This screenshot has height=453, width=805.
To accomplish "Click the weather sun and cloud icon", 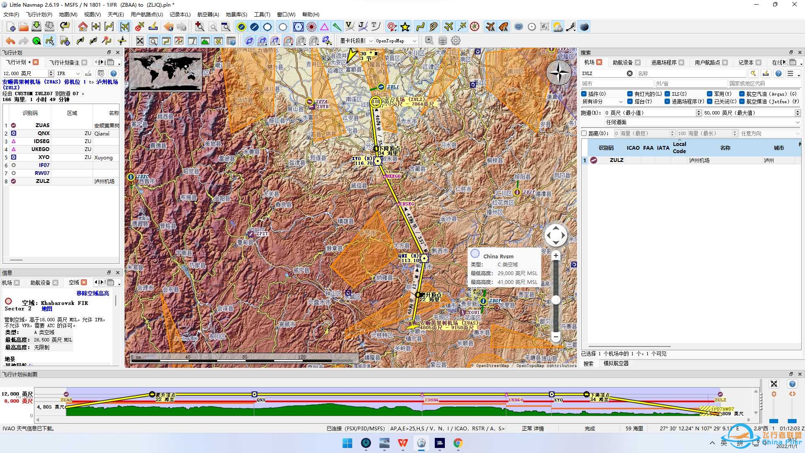I will (558, 27).
